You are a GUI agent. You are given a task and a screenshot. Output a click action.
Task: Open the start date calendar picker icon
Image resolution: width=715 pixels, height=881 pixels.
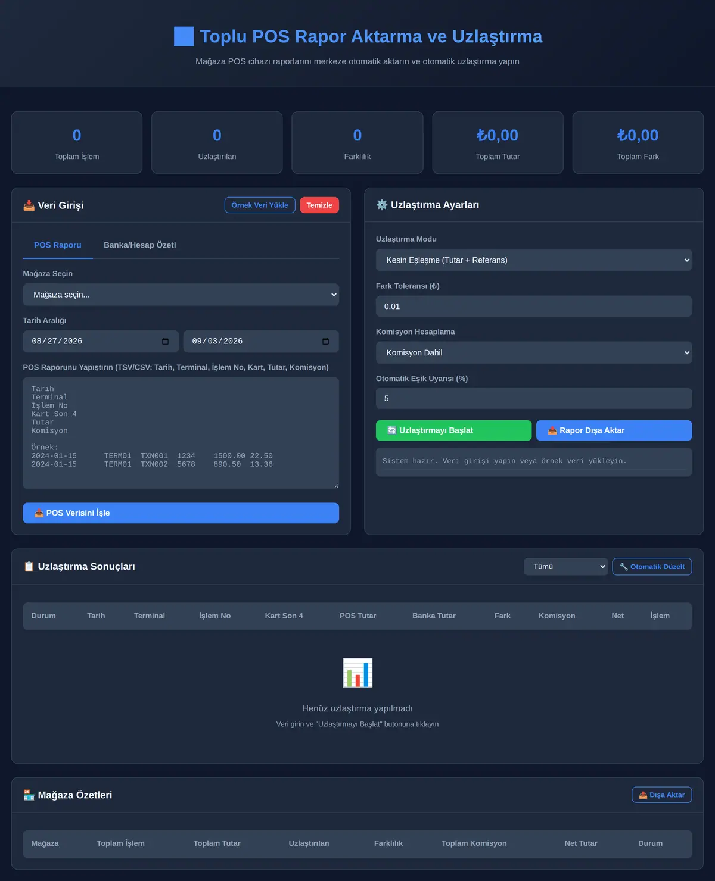click(x=165, y=341)
